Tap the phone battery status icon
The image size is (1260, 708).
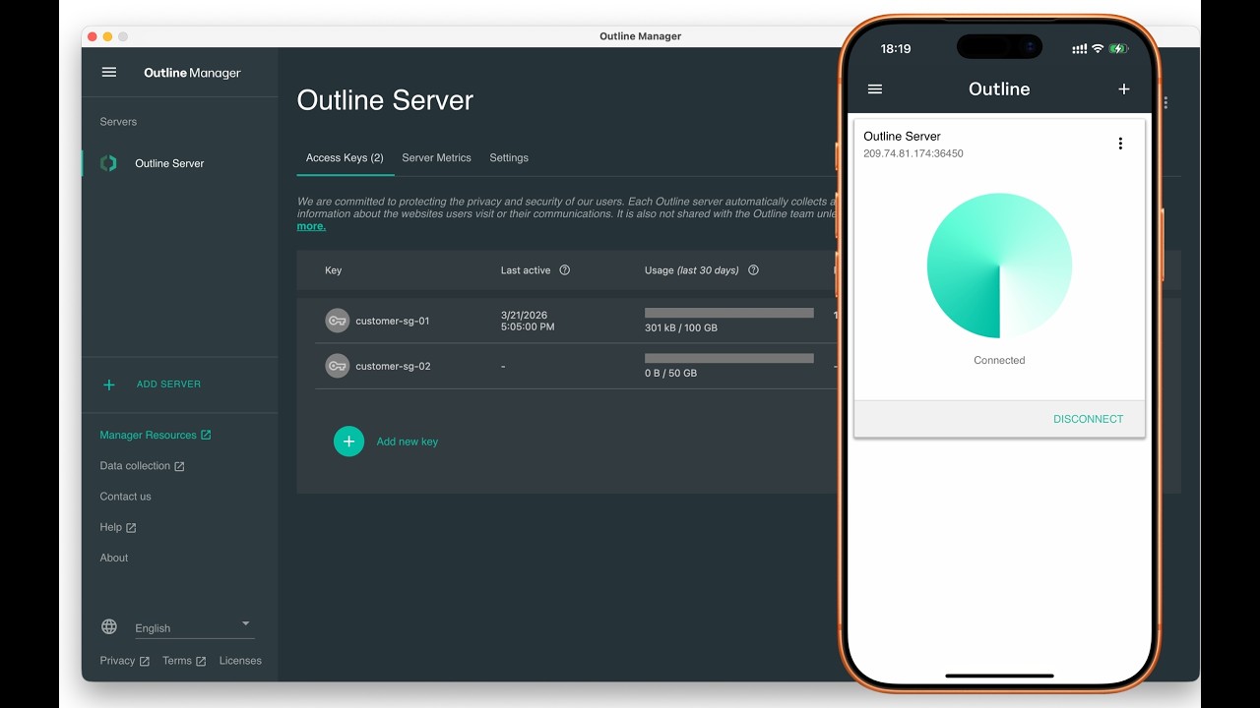[x=1119, y=48]
